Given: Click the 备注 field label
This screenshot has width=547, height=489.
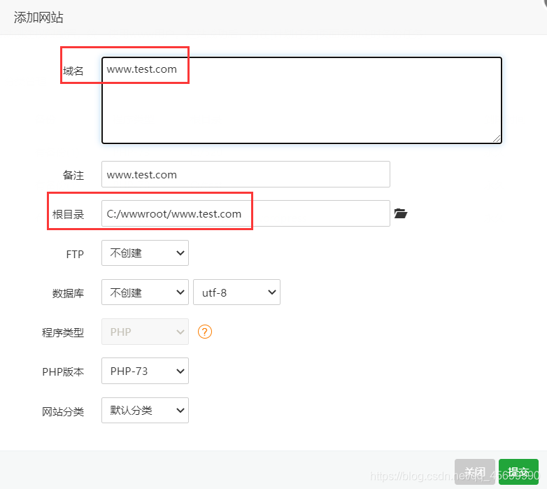Looking at the screenshot, I should point(73,175).
